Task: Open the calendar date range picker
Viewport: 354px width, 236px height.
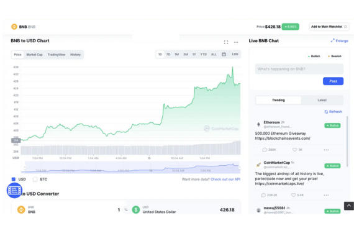Action: (224, 54)
